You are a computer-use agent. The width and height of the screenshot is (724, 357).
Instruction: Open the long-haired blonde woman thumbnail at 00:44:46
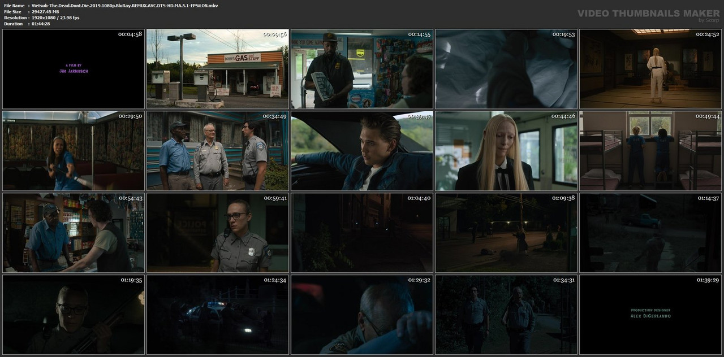point(506,151)
